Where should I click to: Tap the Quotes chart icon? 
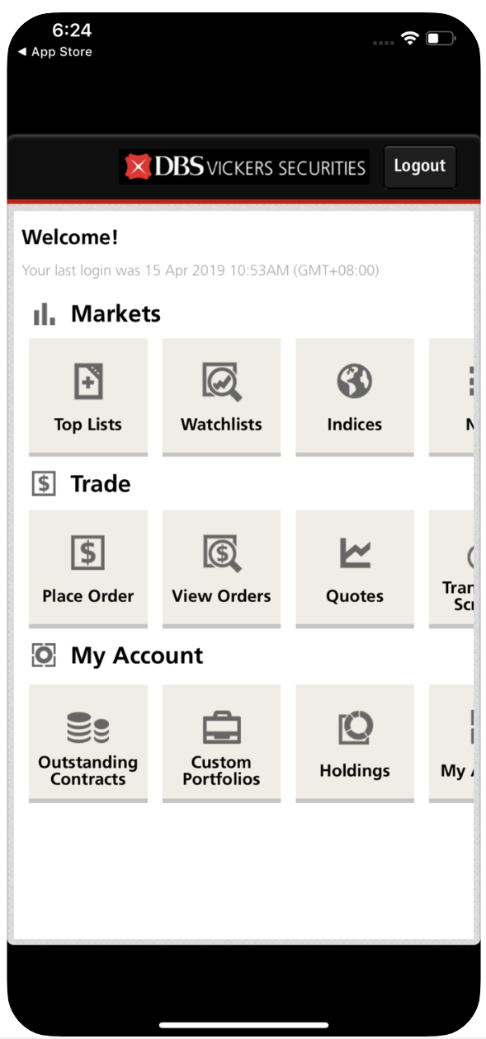click(x=355, y=553)
